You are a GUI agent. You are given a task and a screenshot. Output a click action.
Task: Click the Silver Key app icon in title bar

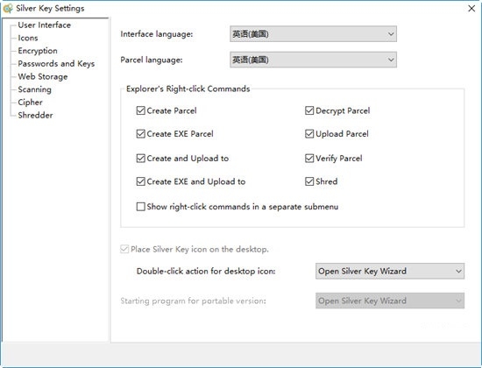[8, 8]
